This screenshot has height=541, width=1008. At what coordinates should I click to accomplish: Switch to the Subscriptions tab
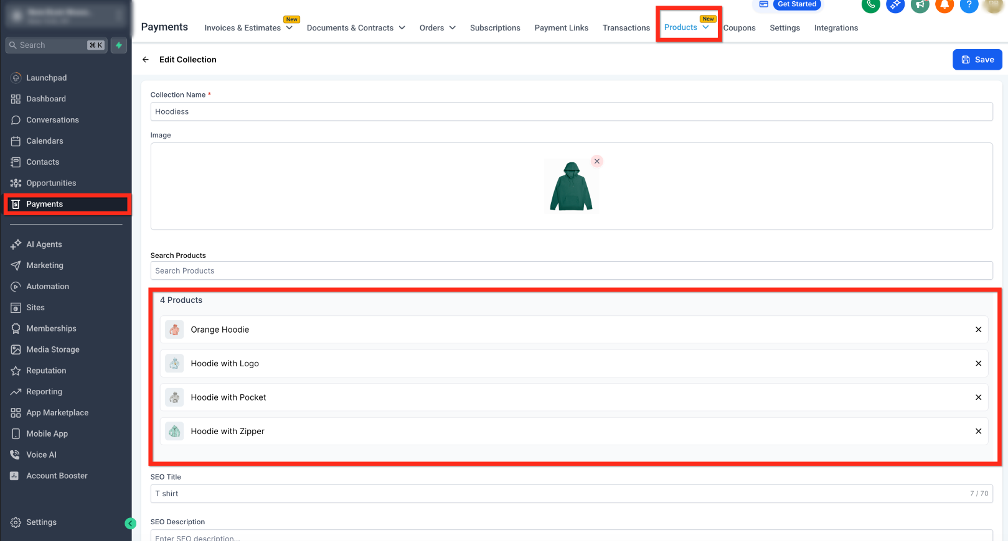point(495,28)
